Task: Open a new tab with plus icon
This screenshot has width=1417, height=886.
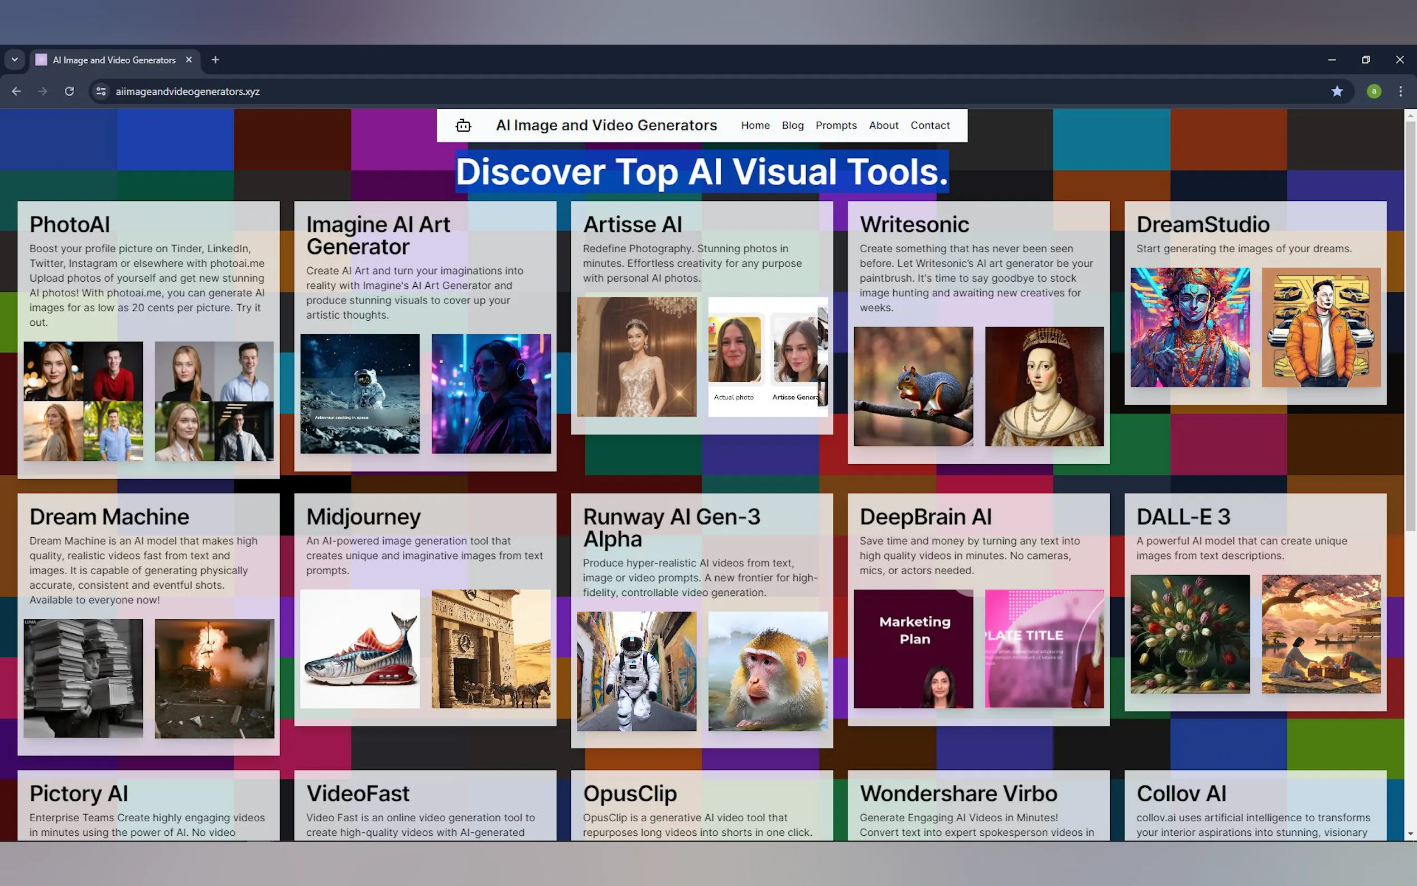Action: 215,60
